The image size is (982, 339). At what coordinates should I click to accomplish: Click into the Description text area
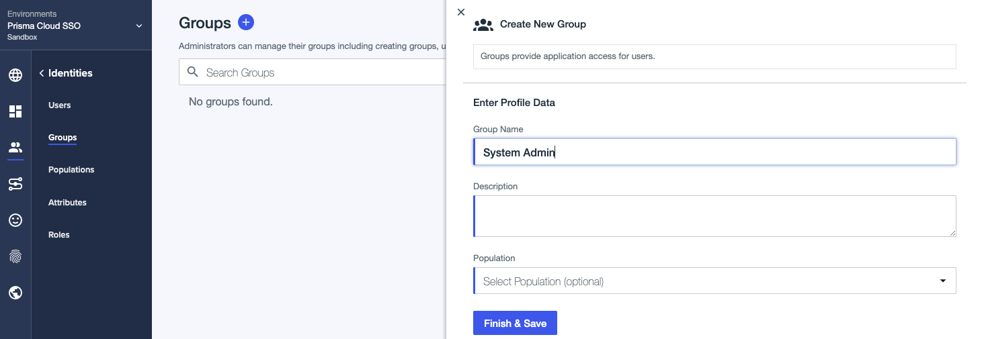714,216
